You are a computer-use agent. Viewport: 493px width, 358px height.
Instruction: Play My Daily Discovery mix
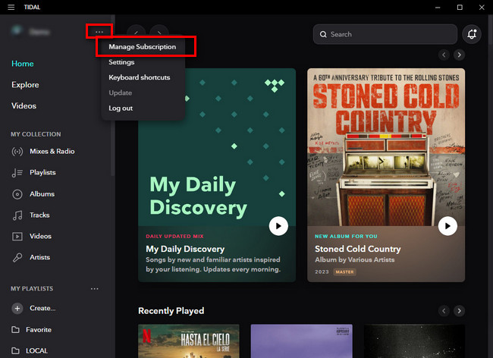pos(278,226)
